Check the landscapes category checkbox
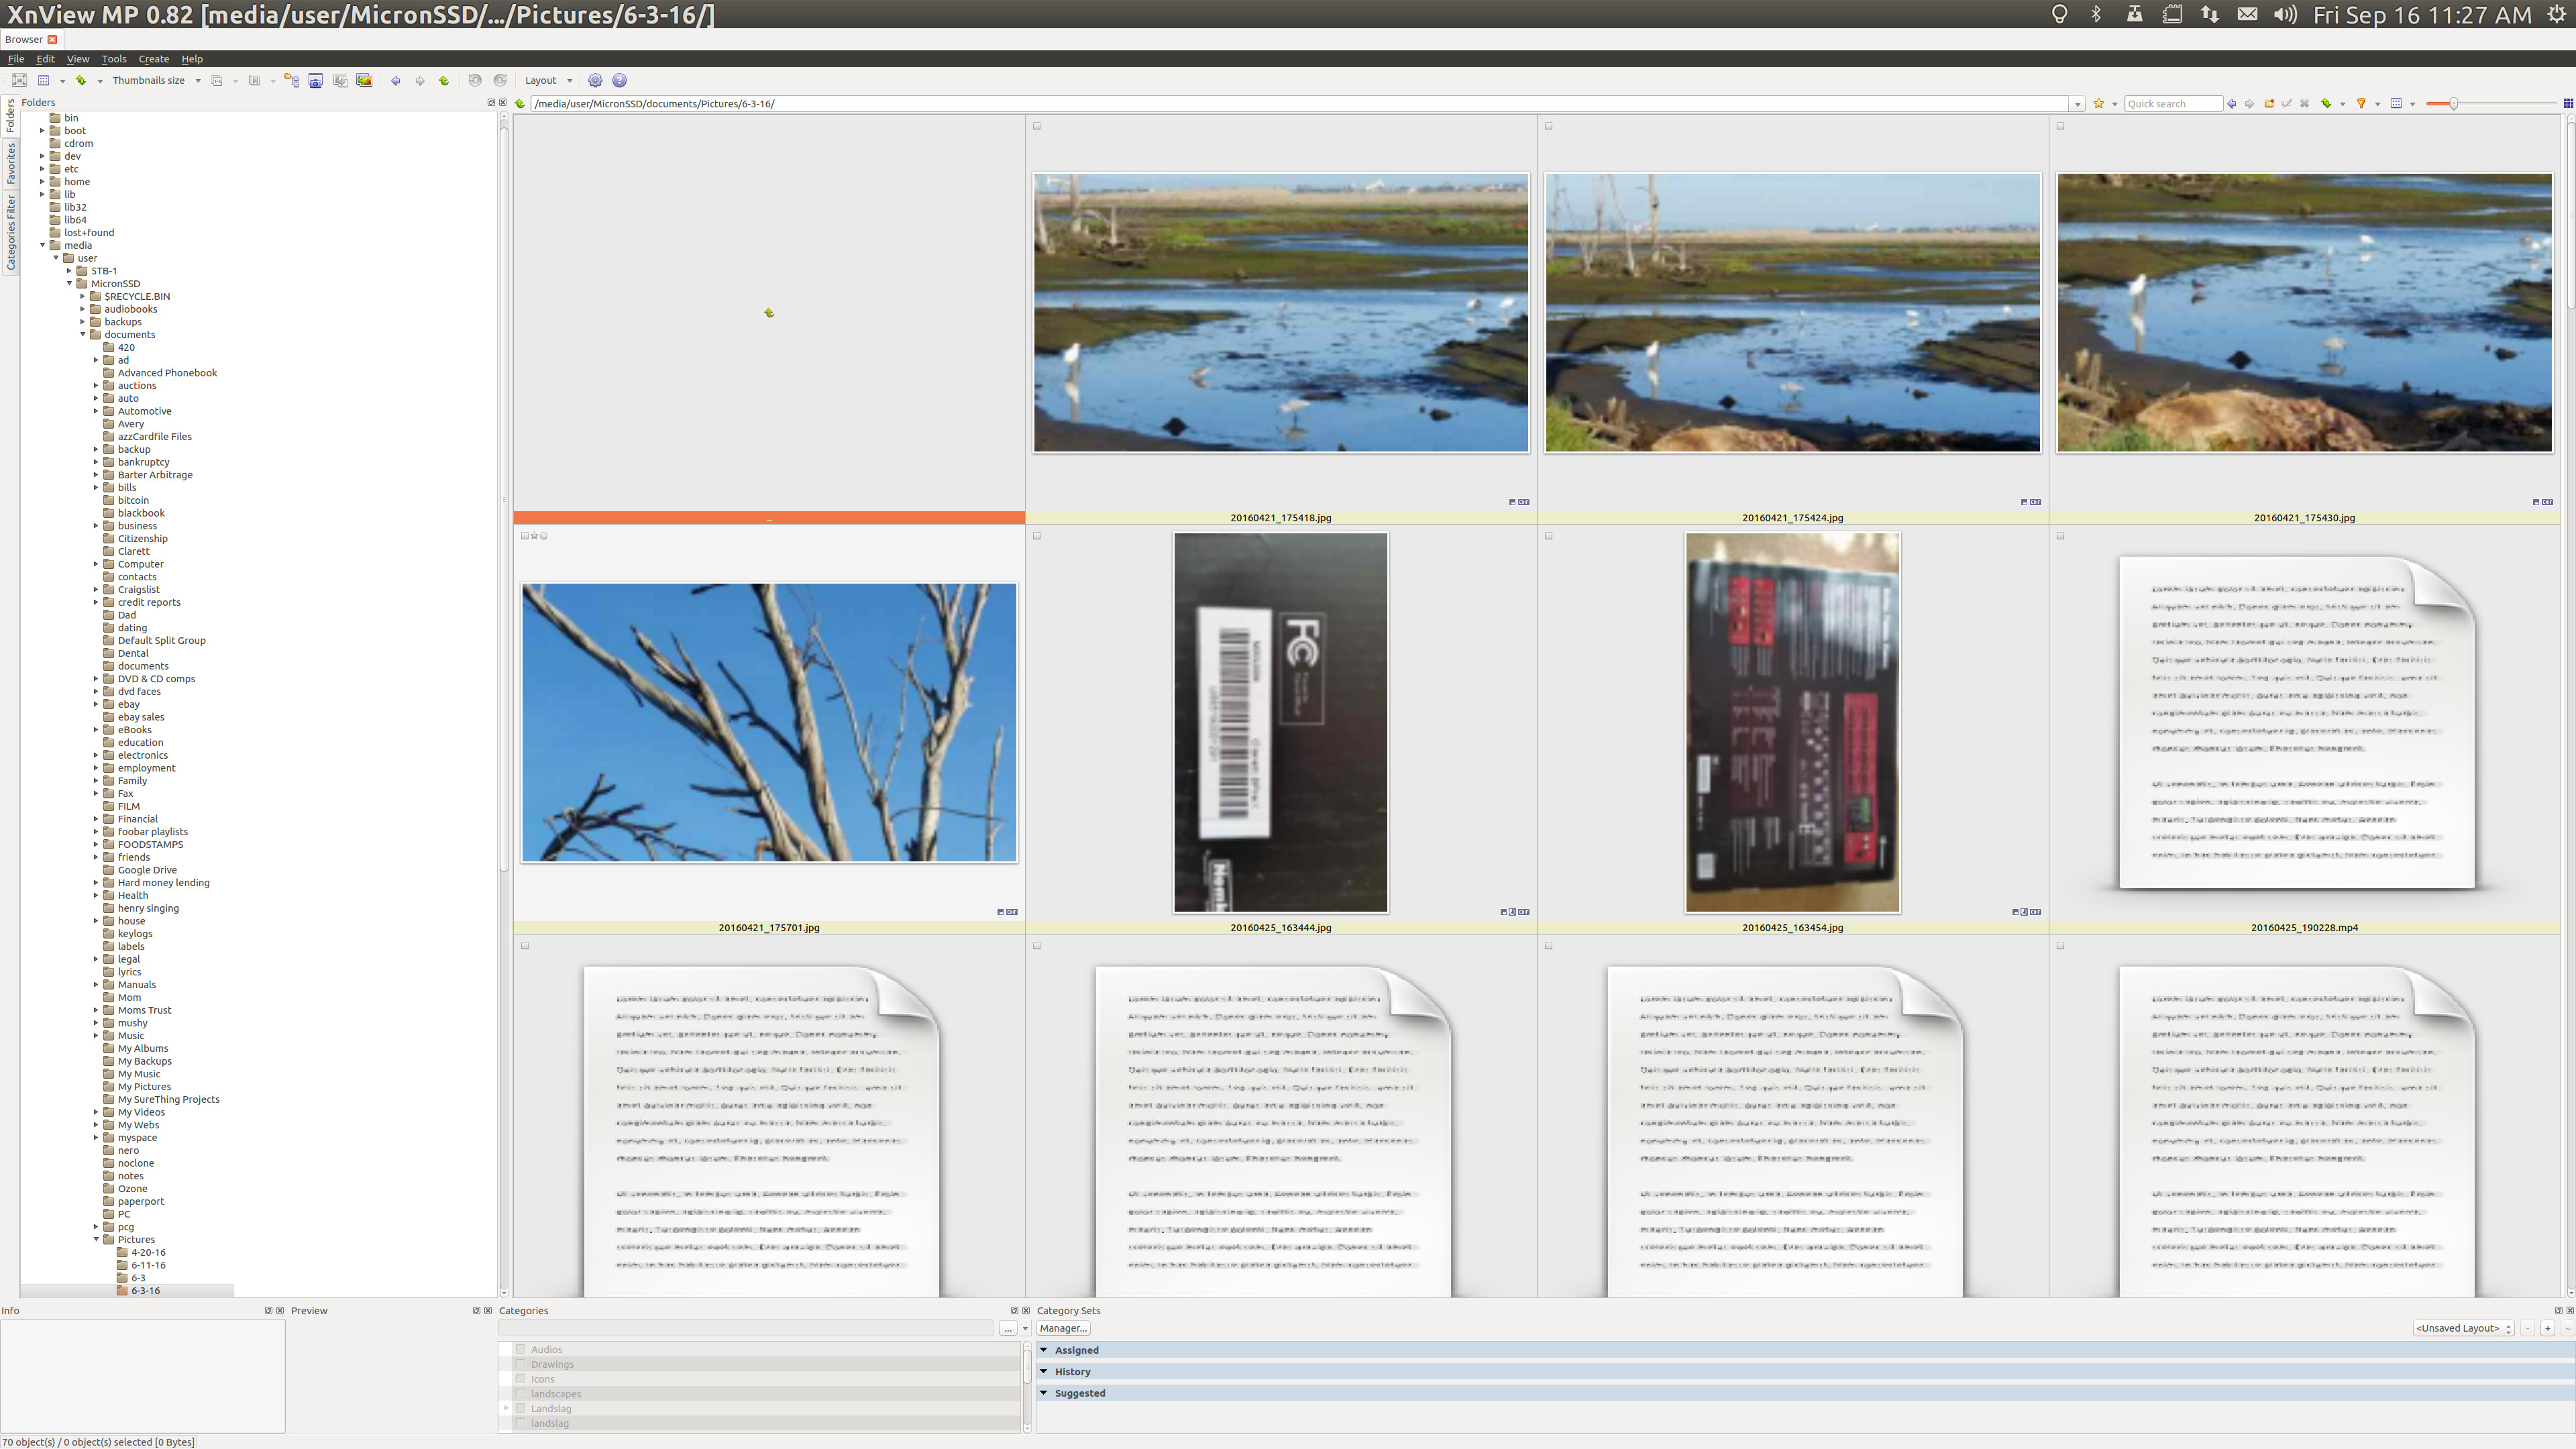The image size is (2576, 1449). coord(520,1393)
